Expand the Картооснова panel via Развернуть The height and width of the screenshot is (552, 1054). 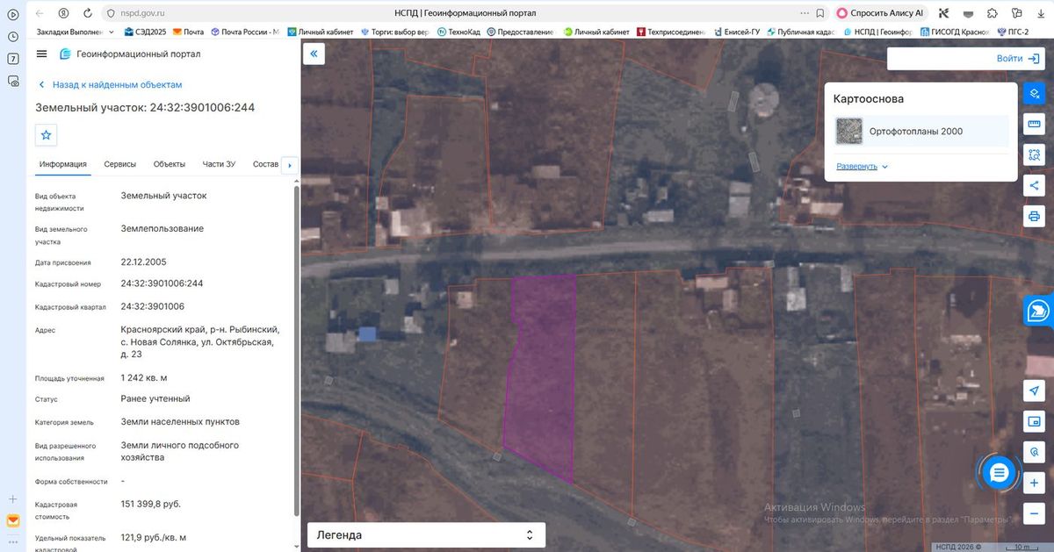pyautogui.click(x=862, y=166)
